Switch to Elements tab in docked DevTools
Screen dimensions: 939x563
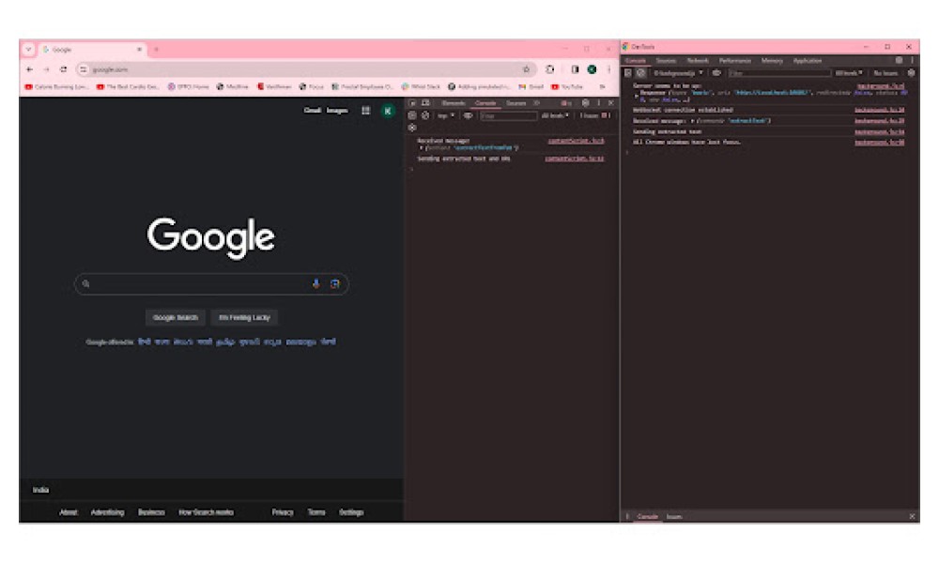(453, 103)
